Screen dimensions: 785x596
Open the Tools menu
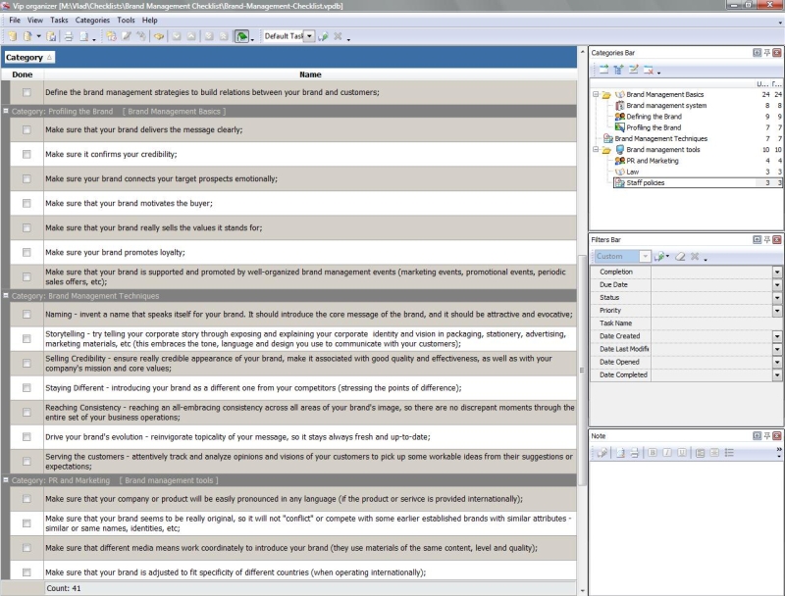coord(126,20)
